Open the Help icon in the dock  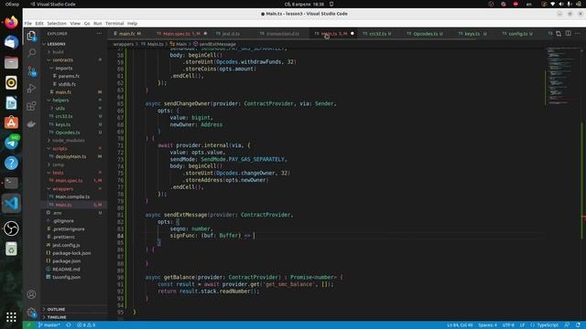(11, 163)
